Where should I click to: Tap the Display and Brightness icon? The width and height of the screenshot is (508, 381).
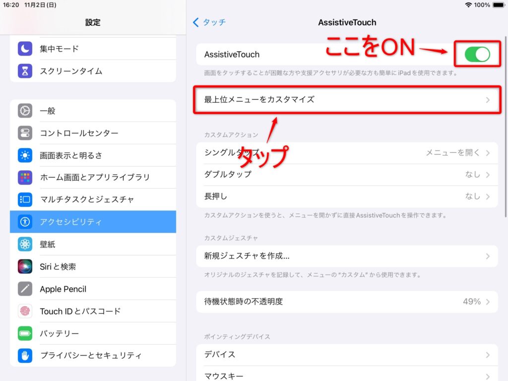tap(25, 155)
